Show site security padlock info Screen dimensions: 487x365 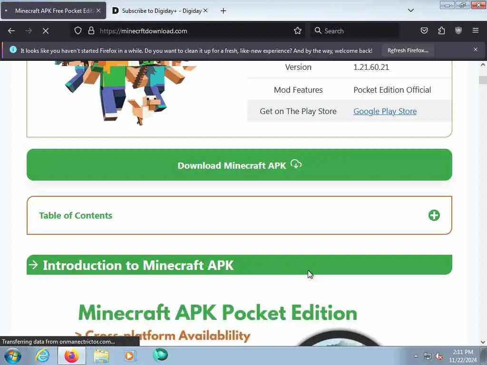[x=91, y=31]
